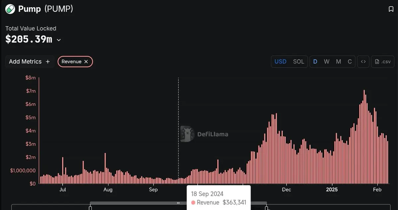Click the (PUMP) ticker text

59,9
